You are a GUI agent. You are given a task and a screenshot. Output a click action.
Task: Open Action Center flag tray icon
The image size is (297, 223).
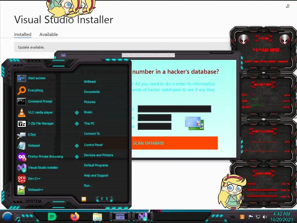[251, 217]
